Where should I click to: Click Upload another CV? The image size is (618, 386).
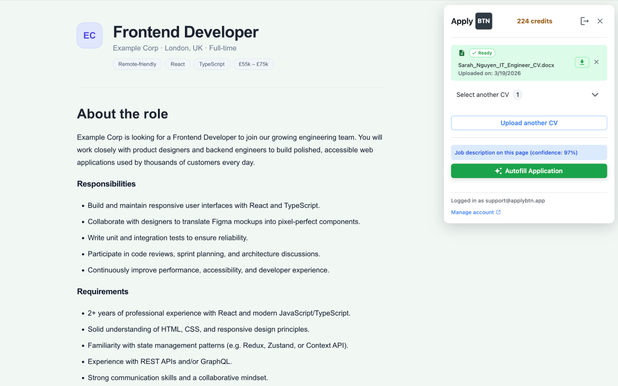click(529, 123)
